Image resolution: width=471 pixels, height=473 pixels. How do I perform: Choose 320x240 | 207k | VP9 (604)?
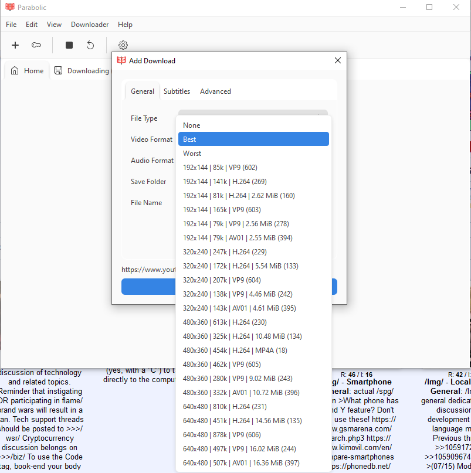tap(253, 280)
